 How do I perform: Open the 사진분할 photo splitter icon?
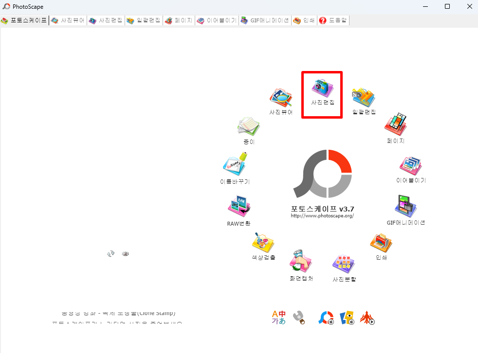(343, 265)
